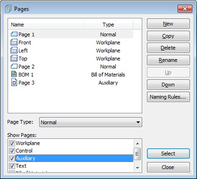Click the Workplane type cell of Top
This screenshot has width=197, height=179.
108,59
